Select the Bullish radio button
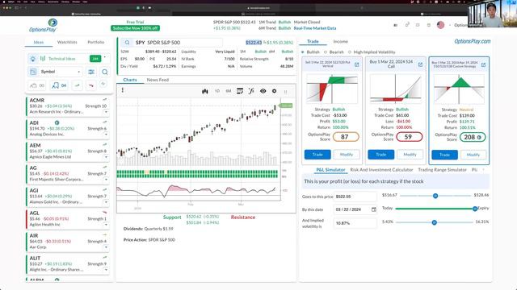 (303, 52)
